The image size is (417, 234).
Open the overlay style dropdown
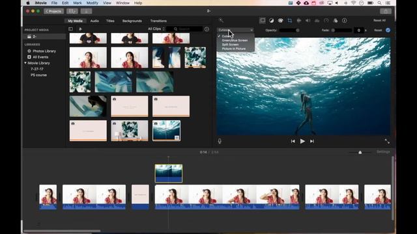[x=235, y=31]
